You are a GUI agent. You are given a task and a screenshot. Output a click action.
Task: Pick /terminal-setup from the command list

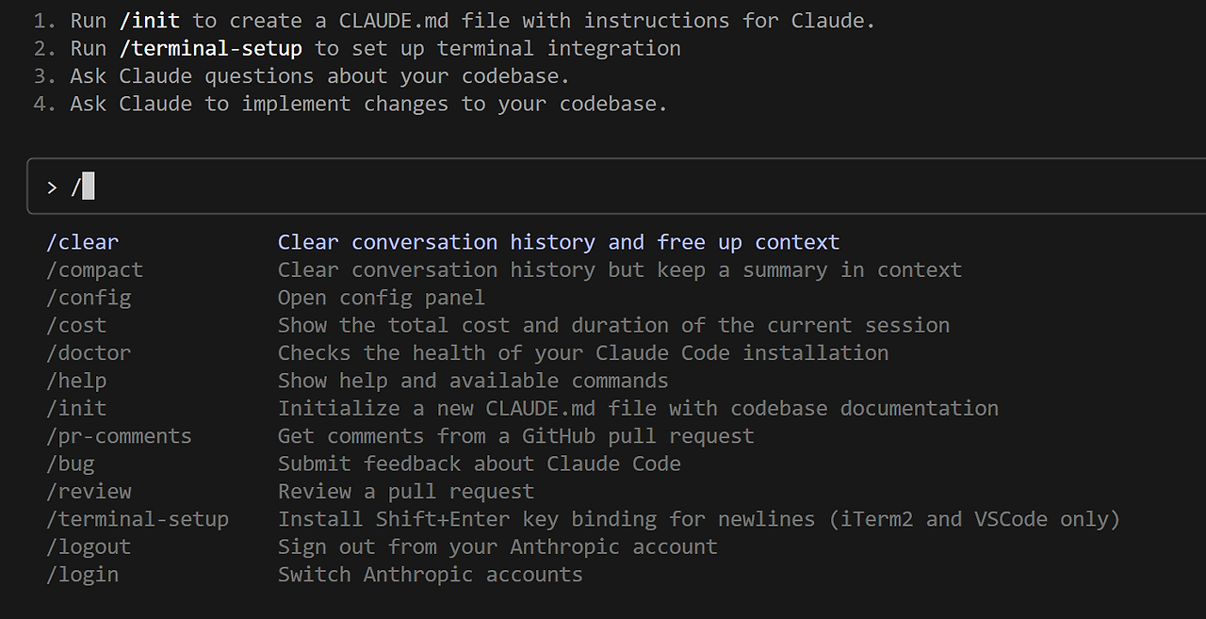point(138,518)
